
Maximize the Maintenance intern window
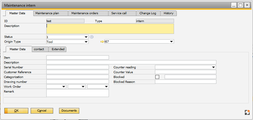coord(240,5)
